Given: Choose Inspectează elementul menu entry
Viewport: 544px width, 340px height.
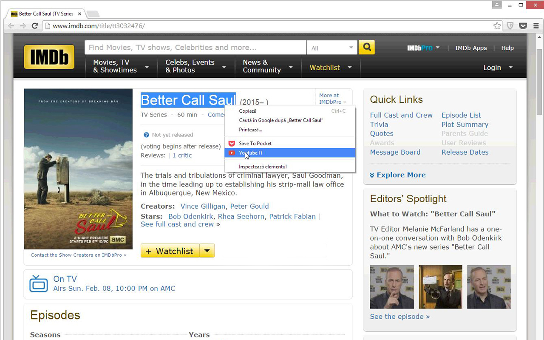Looking at the screenshot, I should [290, 167].
